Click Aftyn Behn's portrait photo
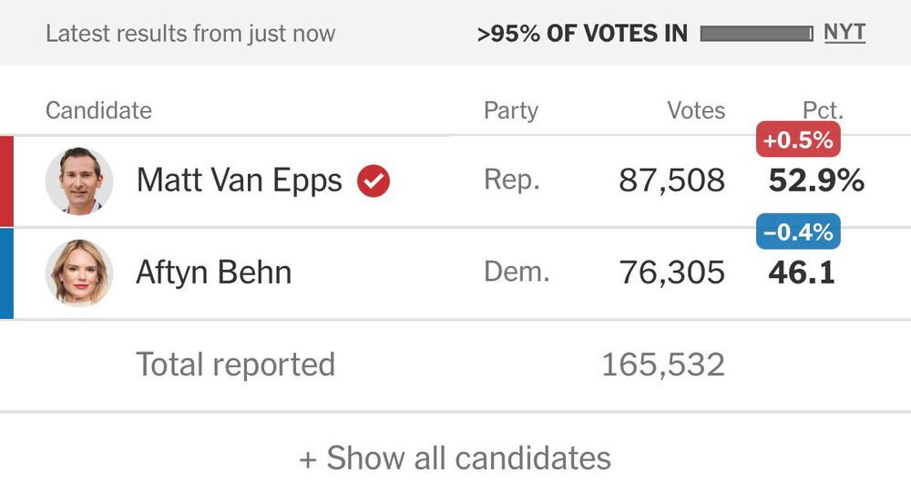The image size is (911, 504). point(79,273)
